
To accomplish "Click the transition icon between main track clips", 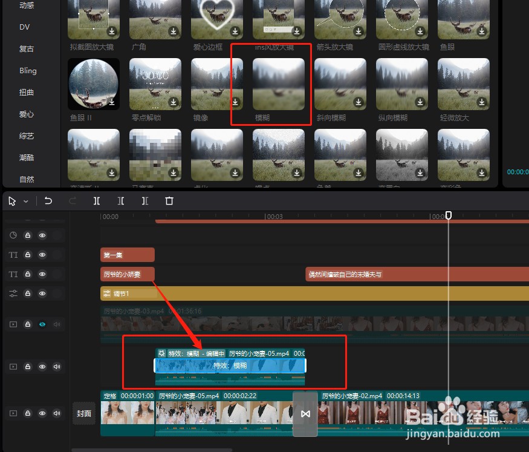I will tap(305, 414).
